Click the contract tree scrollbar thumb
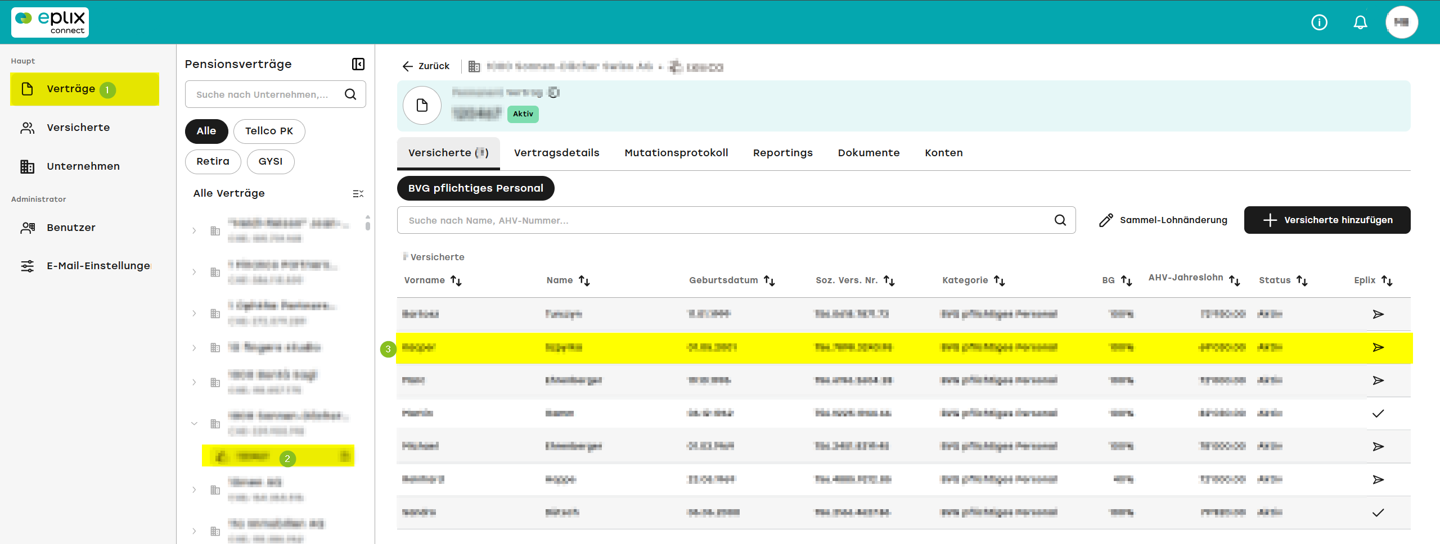 click(x=367, y=225)
